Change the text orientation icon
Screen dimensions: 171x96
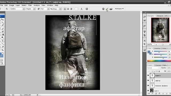click(7, 9)
